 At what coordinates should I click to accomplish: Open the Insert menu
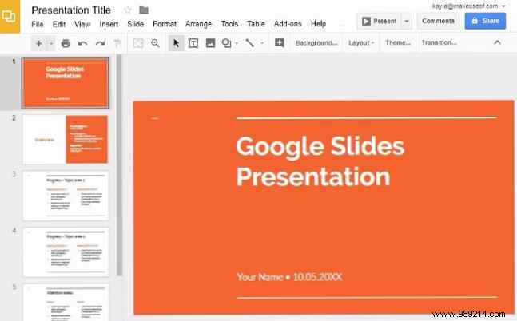(109, 24)
